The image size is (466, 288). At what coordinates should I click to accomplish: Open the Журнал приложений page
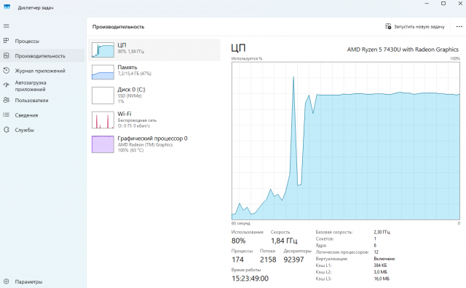(x=42, y=71)
